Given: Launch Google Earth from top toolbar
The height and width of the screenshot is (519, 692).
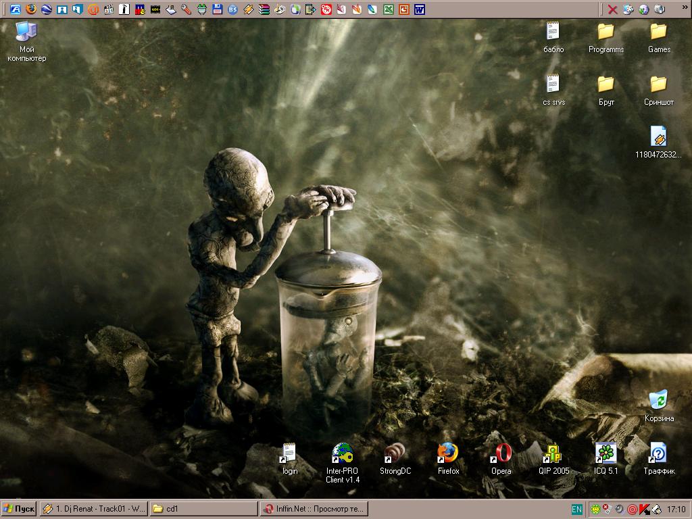Looking at the screenshot, I should 47,9.
